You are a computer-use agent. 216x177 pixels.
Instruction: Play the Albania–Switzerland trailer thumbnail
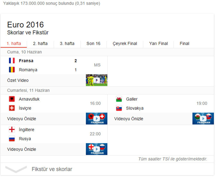pyautogui.click(x=97, y=119)
